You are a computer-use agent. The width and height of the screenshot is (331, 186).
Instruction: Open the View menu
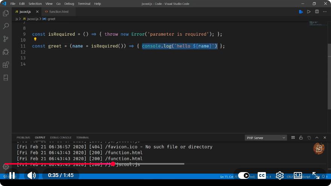[x=49, y=4]
